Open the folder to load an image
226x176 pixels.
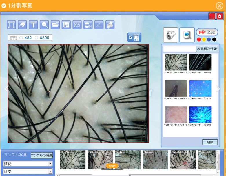pos(55,25)
